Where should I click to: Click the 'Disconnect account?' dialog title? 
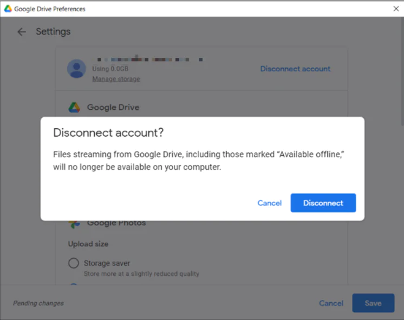pos(108,133)
